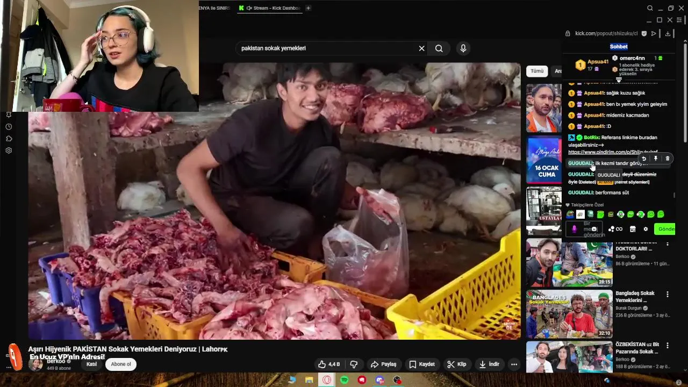Open more actions ellipsis below video
The height and width of the screenshot is (387, 688).
coord(514,364)
